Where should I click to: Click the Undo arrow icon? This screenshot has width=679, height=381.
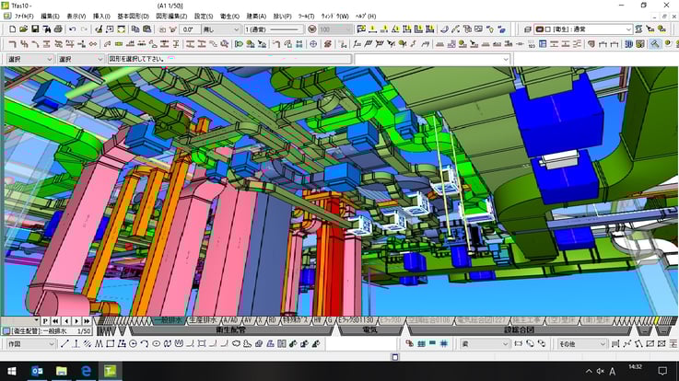tap(73, 29)
